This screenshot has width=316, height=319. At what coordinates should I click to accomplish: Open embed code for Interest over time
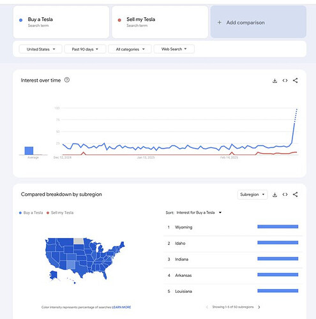pyautogui.click(x=285, y=80)
